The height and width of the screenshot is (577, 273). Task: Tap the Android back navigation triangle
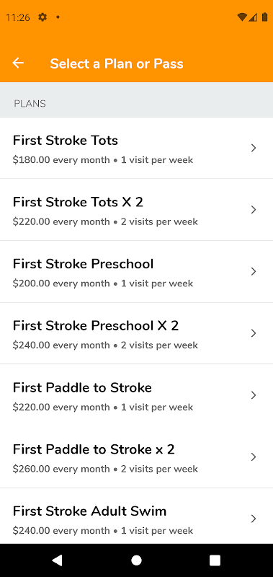57,560
